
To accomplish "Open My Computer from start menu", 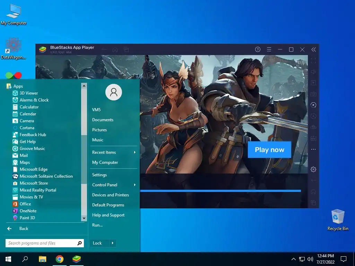I will pyautogui.click(x=105, y=162).
